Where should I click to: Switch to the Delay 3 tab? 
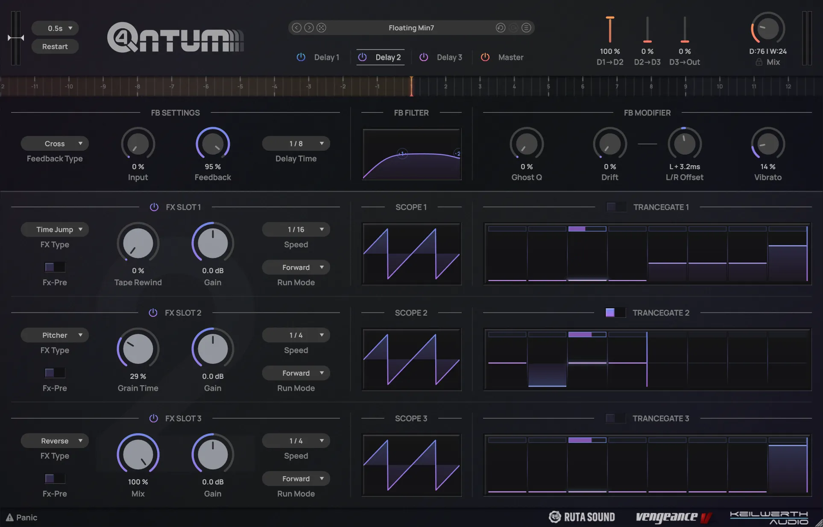point(449,57)
